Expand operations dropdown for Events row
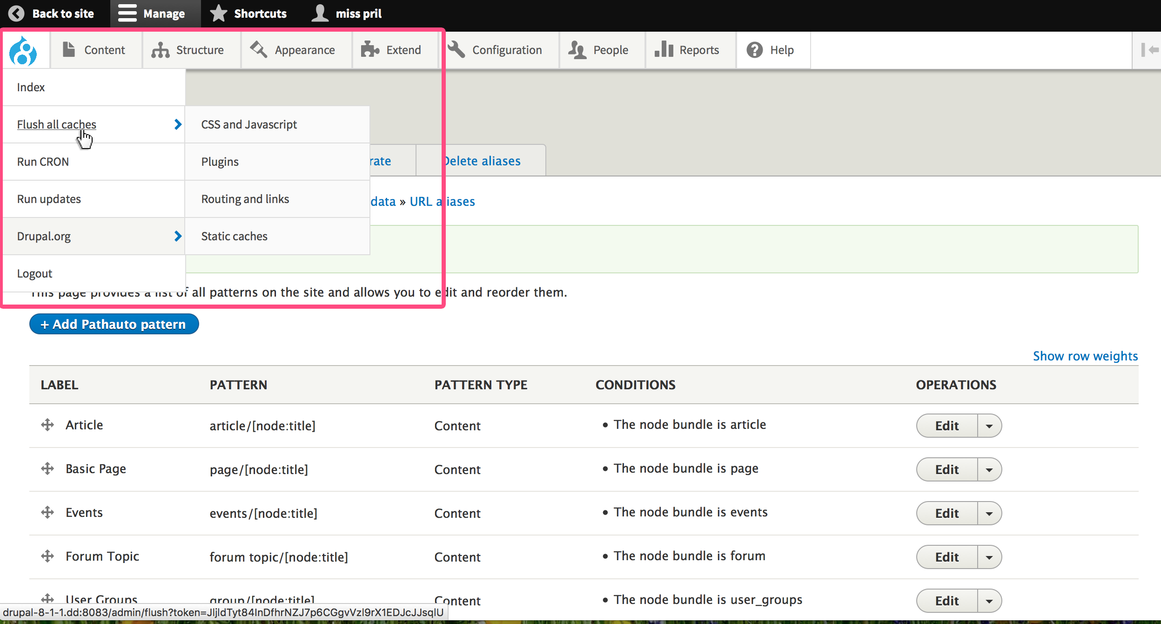1161x624 pixels. [989, 513]
